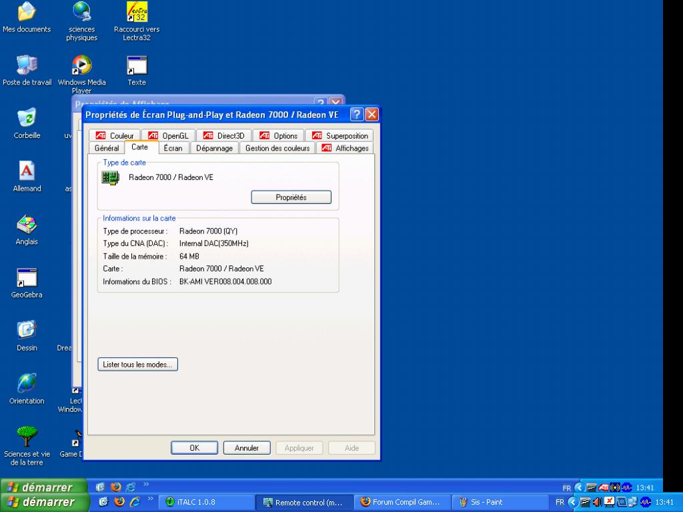Click Firefox in the remote desktop's quick launch
The image size is (683, 512).
click(x=115, y=487)
